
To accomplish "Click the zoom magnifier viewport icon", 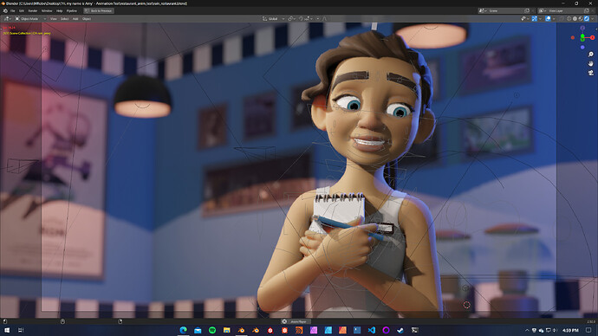I will tap(591, 55).
